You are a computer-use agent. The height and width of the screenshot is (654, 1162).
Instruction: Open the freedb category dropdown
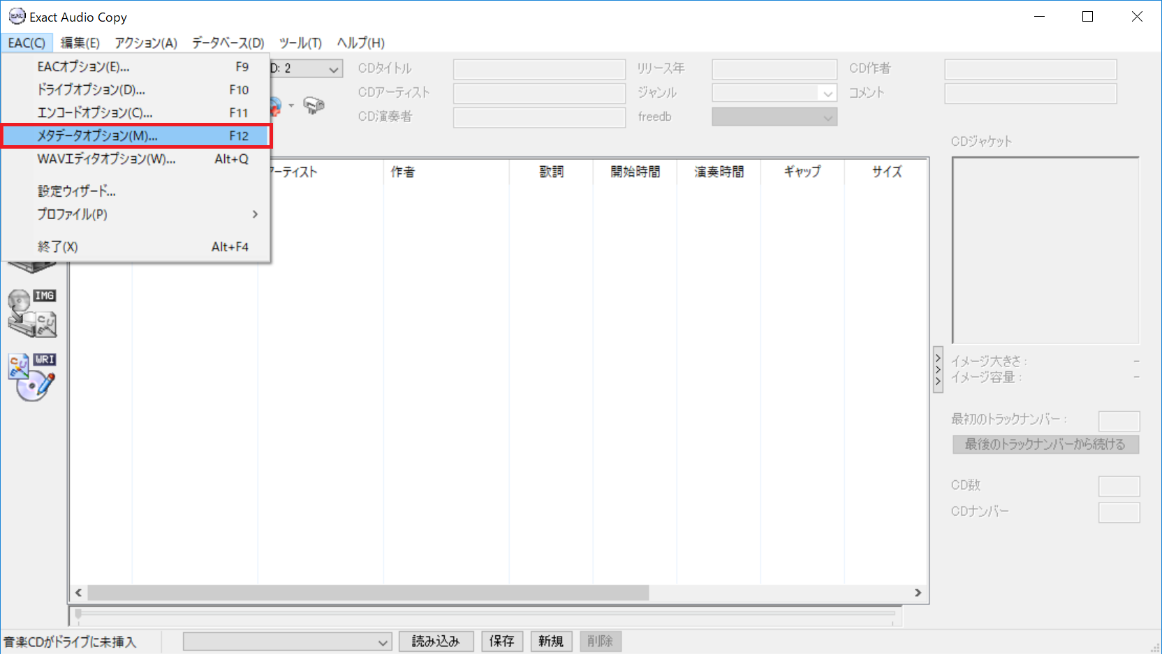click(774, 117)
